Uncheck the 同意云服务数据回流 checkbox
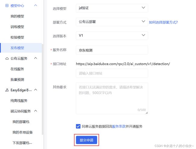196x149 pixels. tap(78, 126)
